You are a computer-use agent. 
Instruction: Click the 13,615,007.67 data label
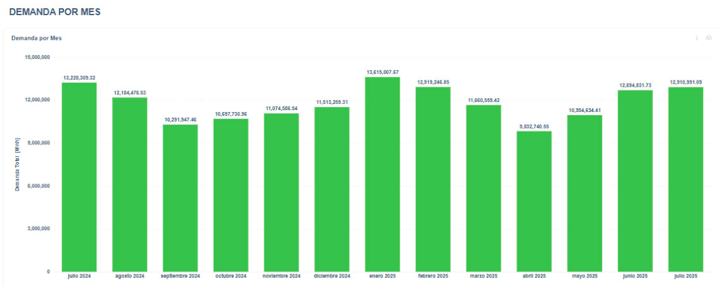coord(383,72)
